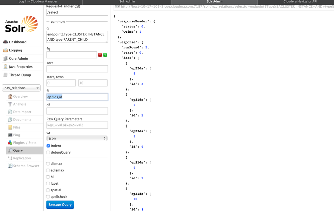Open the Plugins / Stats page
Screen dimensions: 334x211
tap(25, 143)
